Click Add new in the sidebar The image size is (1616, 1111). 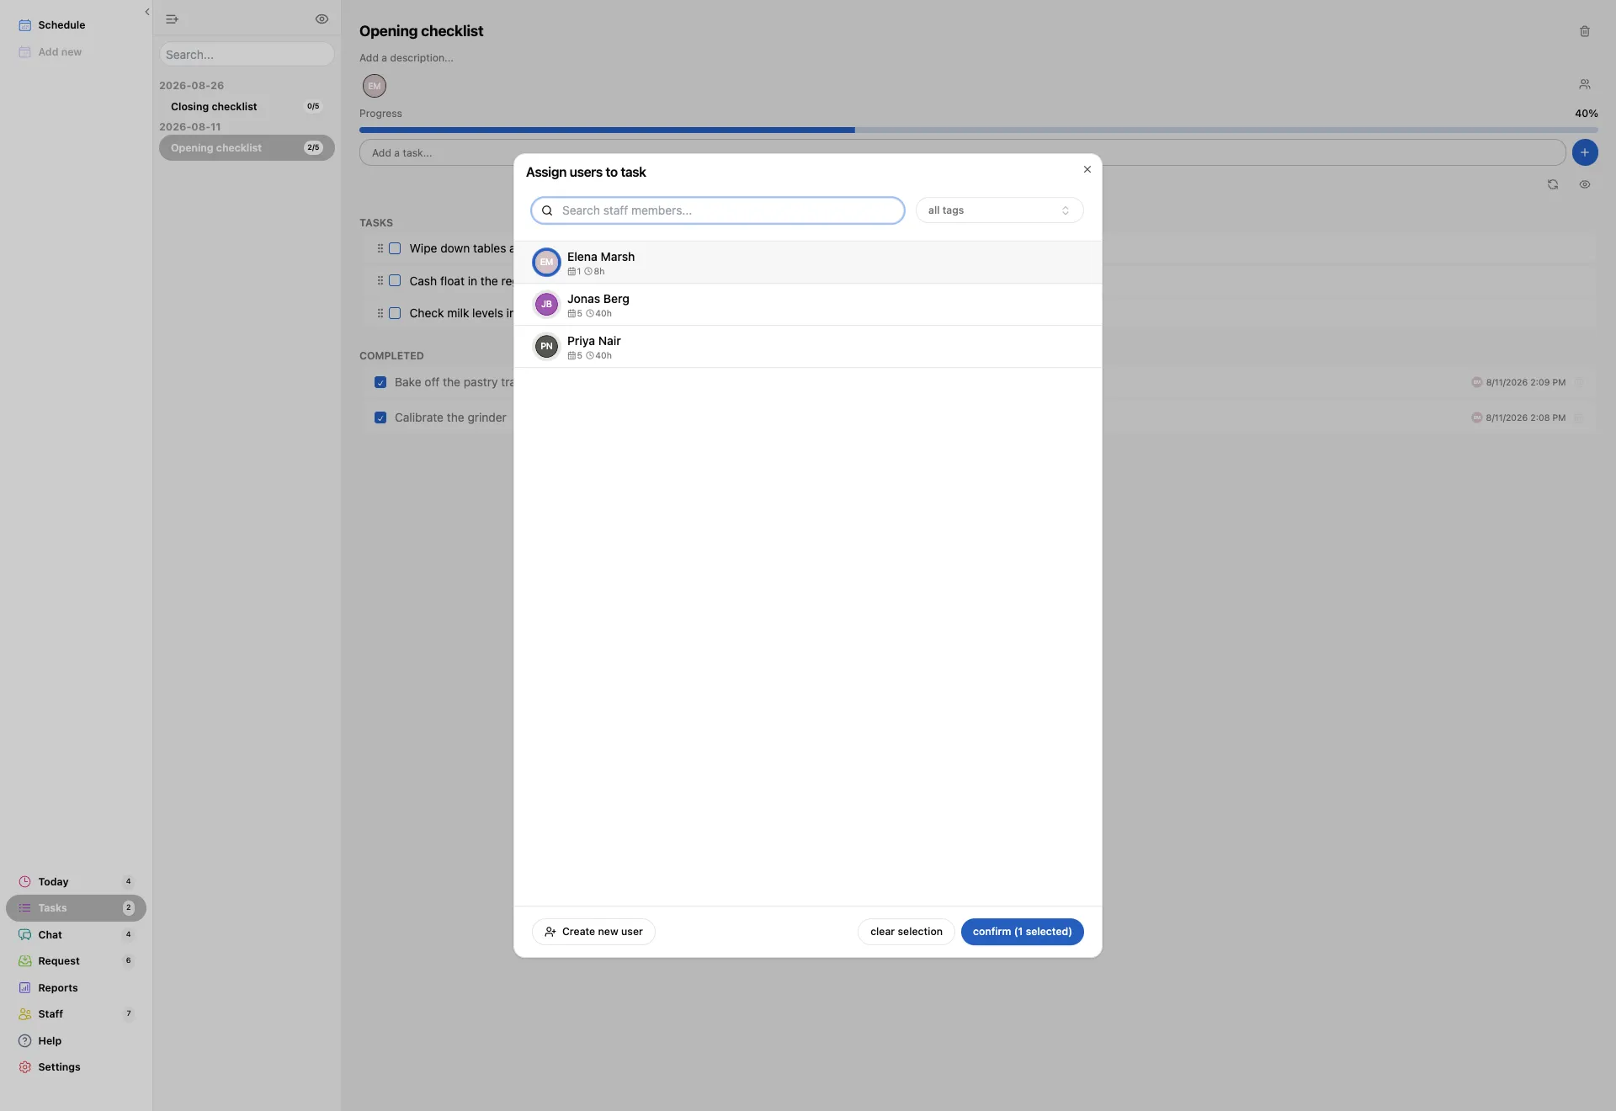76,52
